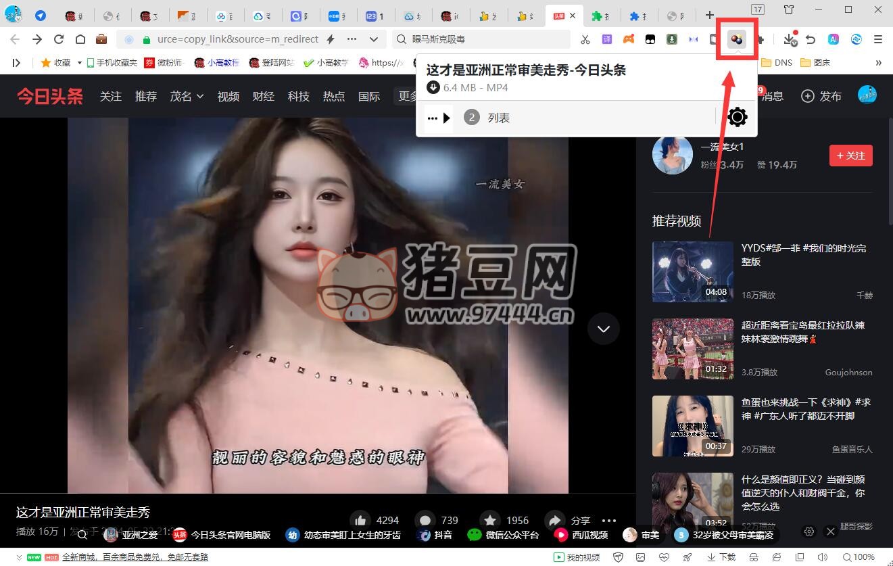Open the 收藏 favorites bookmark
Screen dimensions: 893x566
point(56,62)
